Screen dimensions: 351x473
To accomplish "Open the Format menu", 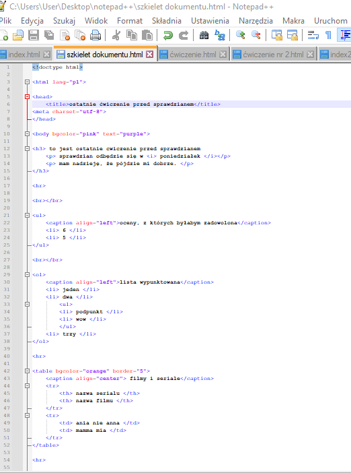I will [130, 21].
